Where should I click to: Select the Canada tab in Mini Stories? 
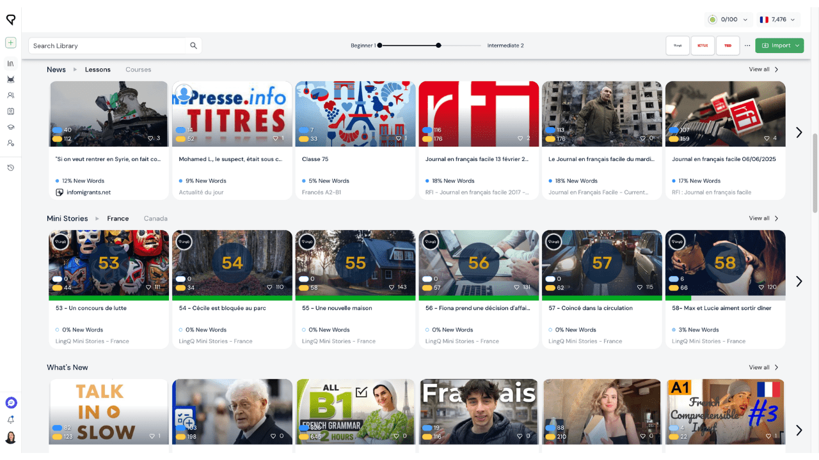pyautogui.click(x=155, y=218)
